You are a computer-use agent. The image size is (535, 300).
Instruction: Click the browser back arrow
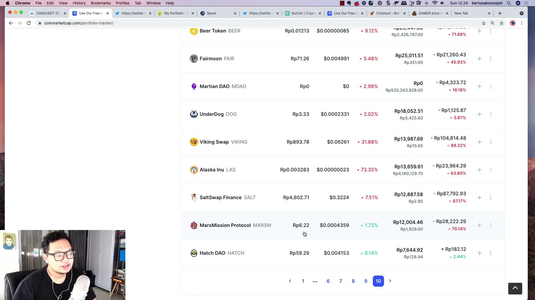click(x=11, y=23)
